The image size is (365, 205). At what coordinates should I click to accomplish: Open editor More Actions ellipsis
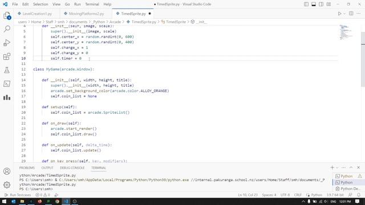click(359, 14)
